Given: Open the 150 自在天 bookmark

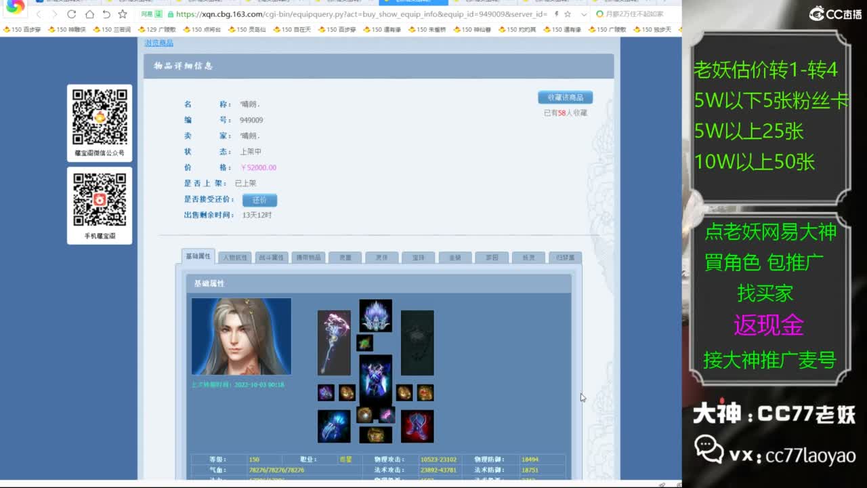Looking at the screenshot, I should point(292,29).
